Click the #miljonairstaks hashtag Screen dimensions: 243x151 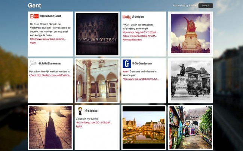pyautogui.click(x=138, y=36)
